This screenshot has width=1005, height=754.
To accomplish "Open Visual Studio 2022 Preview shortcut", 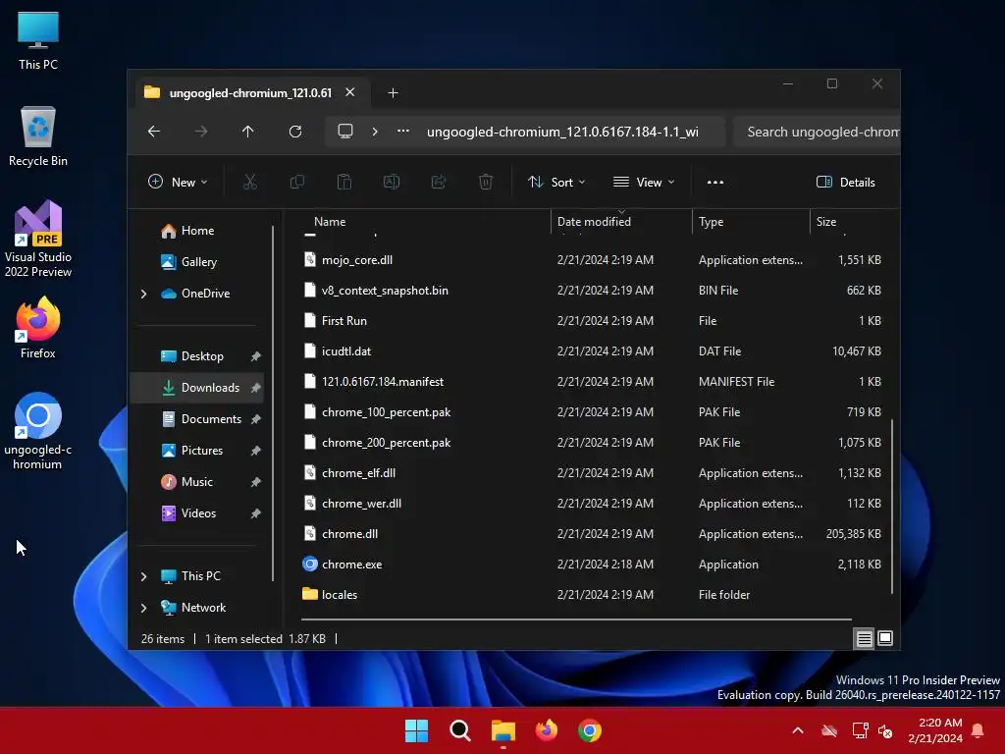I will pyautogui.click(x=38, y=240).
